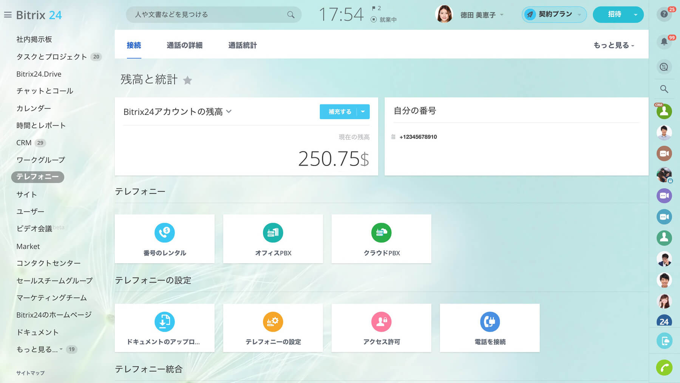Click the blue 24 icon in the right sidebar
The image size is (680, 383).
point(664,321)
